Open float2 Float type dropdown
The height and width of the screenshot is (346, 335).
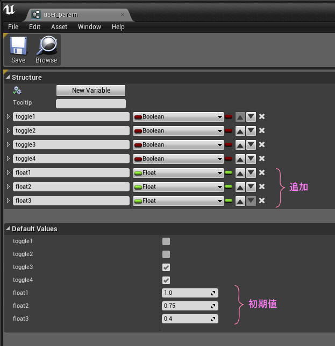click(x=179, y=187)
